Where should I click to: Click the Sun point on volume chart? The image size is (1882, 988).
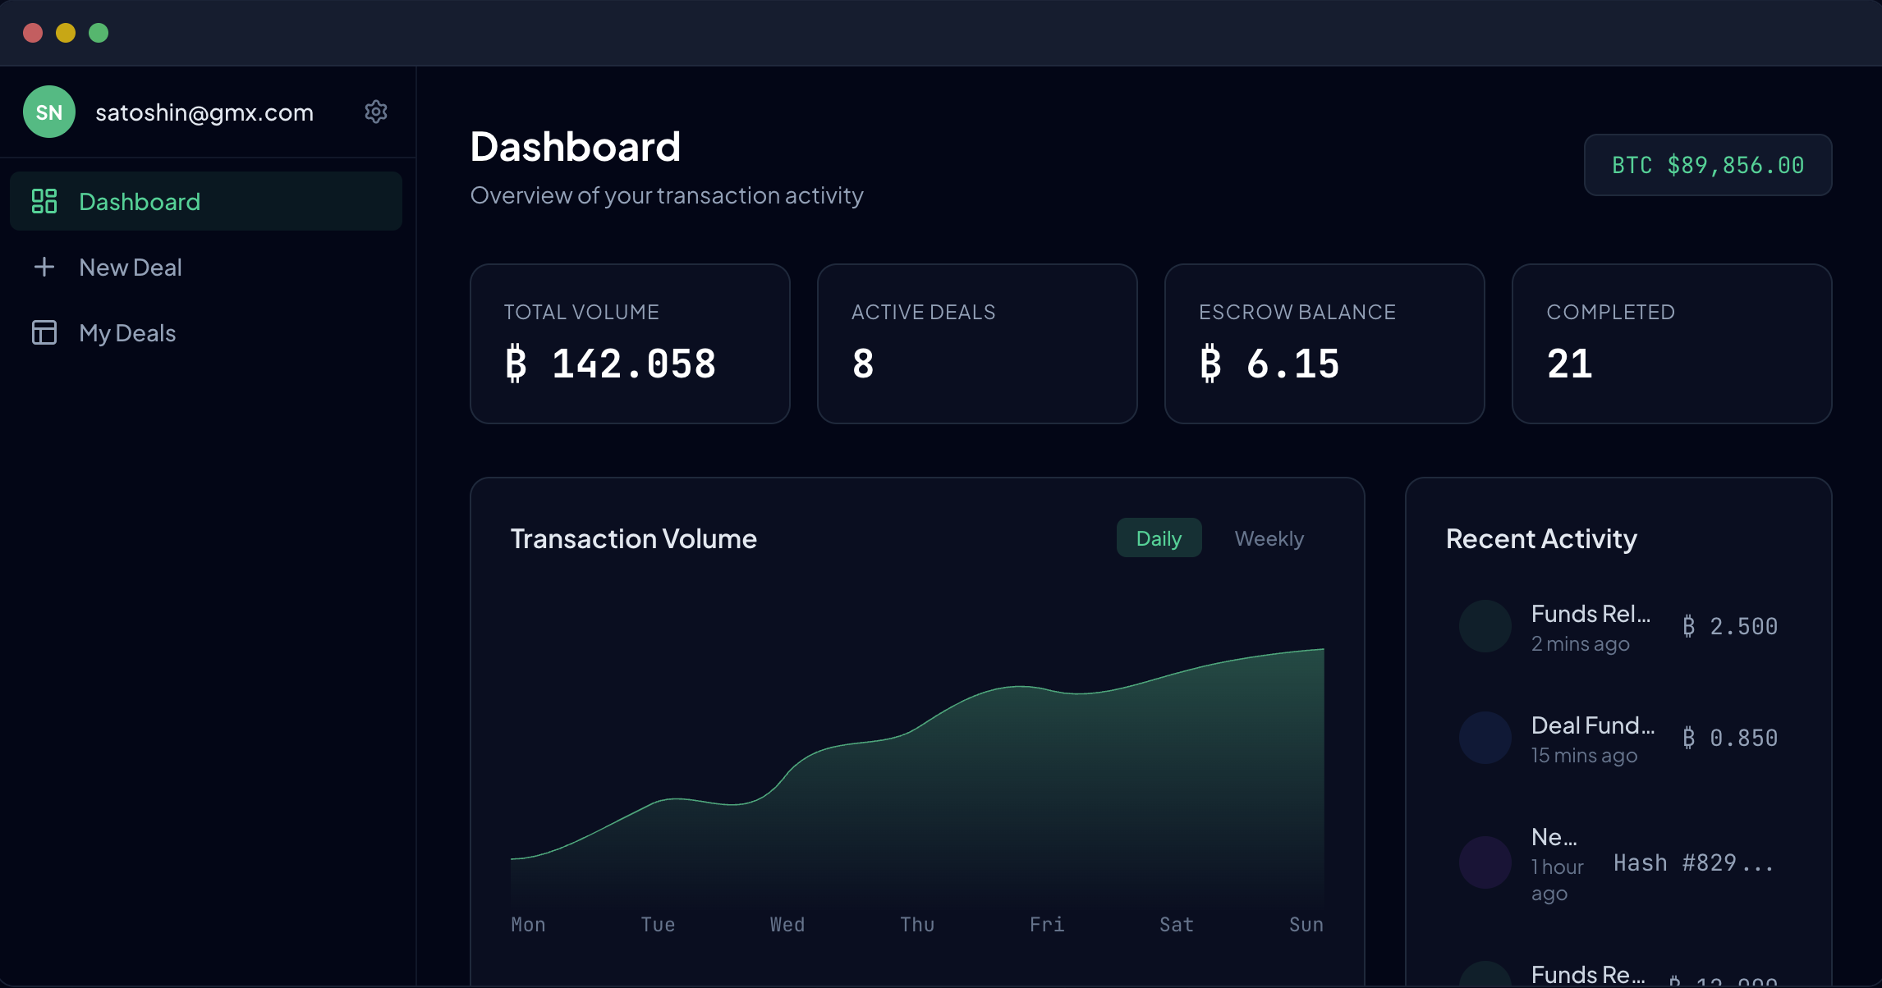click(x=1322, y=650)
